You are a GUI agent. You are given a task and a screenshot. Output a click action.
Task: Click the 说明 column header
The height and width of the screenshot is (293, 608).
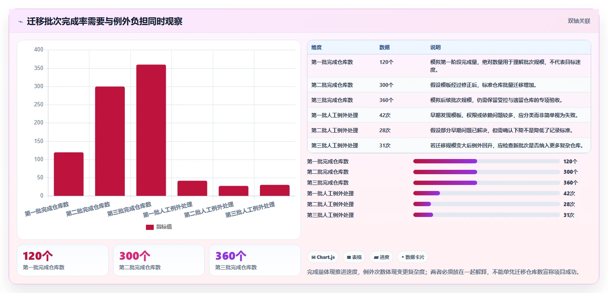[435, 48]
